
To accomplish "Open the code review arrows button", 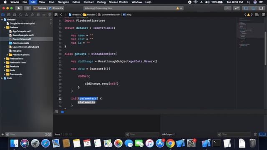I will (x=237, y=8).
